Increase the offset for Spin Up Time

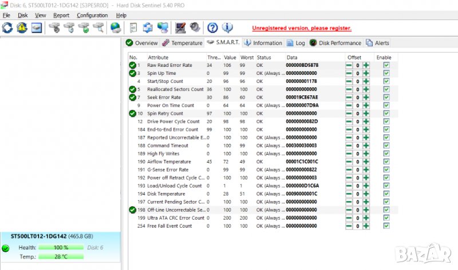coord(366,74)
